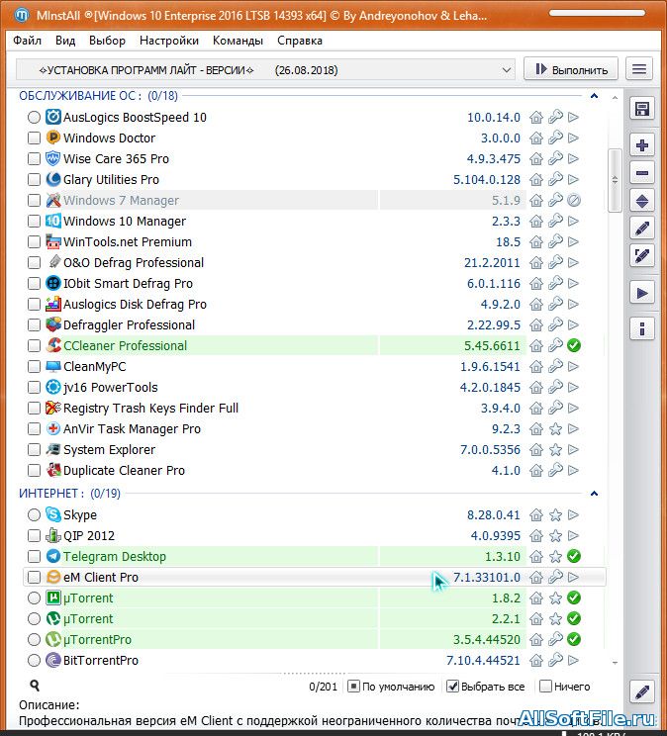Click star icon for Skype
Viewport: 667px width, 736px height.
coord(556,515)
